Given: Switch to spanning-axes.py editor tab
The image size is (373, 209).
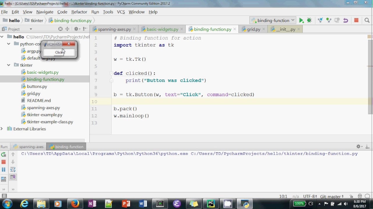Looking at the screenshot, I should [114, 29].
